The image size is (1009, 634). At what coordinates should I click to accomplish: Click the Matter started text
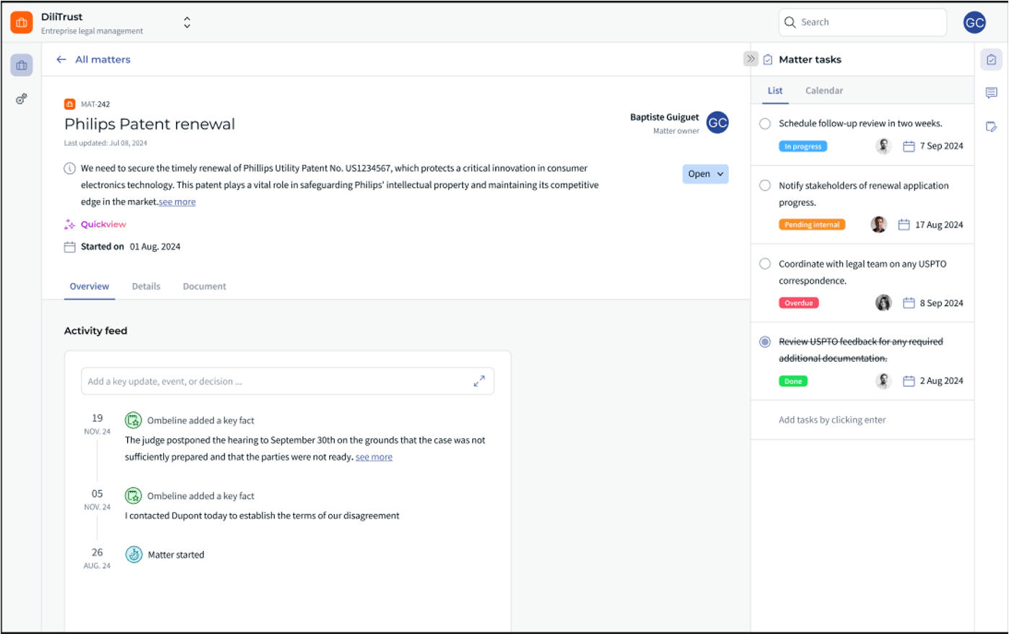point(176,555)
